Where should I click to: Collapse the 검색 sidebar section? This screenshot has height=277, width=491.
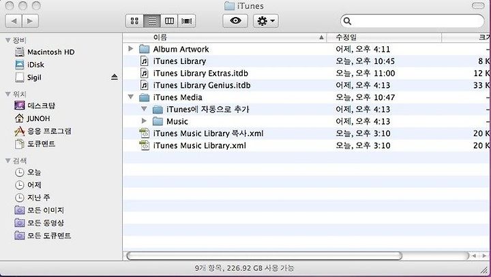[x=8, y=161]
